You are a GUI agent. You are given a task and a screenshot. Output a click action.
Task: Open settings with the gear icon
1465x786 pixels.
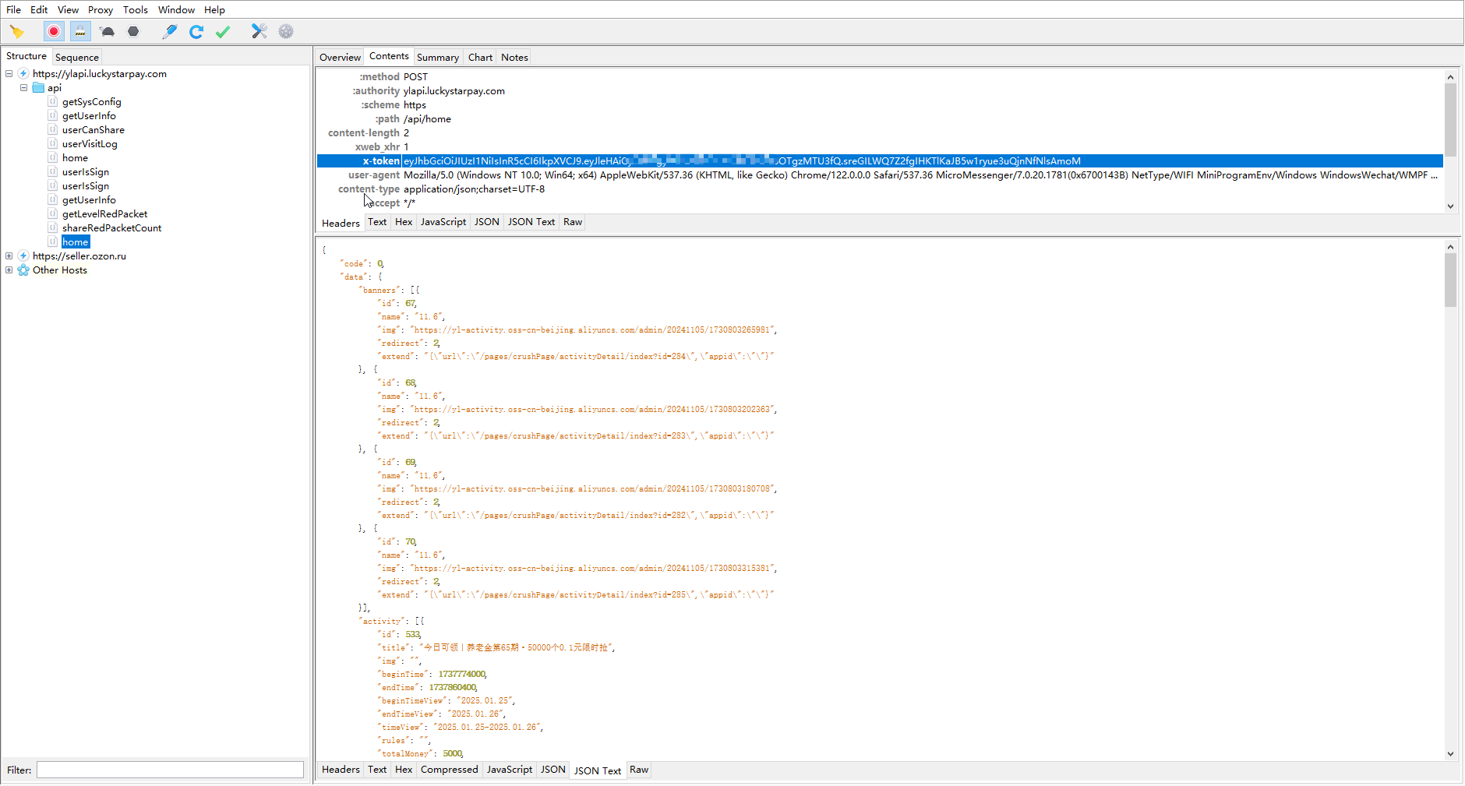(286, 32)
